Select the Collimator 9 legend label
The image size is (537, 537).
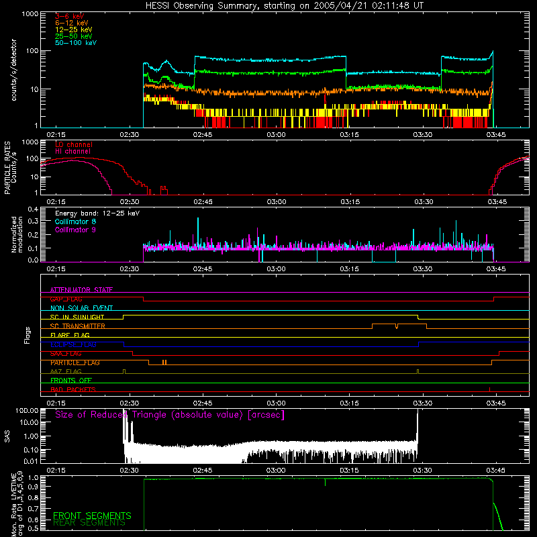(75, 230)
